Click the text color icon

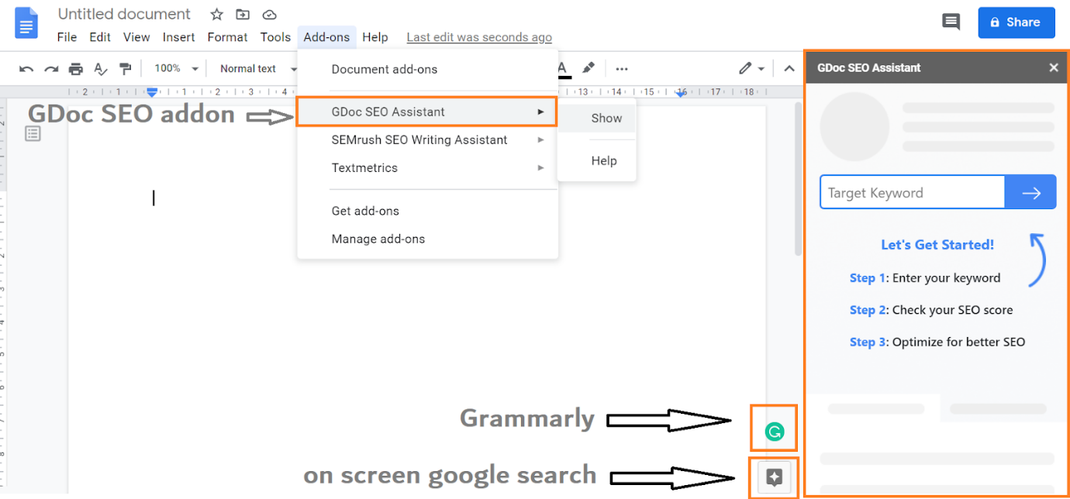click(564, 69)
